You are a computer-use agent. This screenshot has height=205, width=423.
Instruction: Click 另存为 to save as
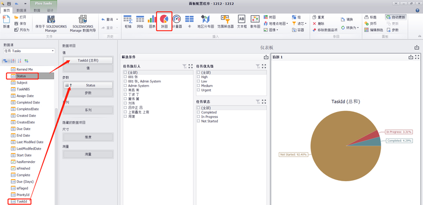(22, 30)
